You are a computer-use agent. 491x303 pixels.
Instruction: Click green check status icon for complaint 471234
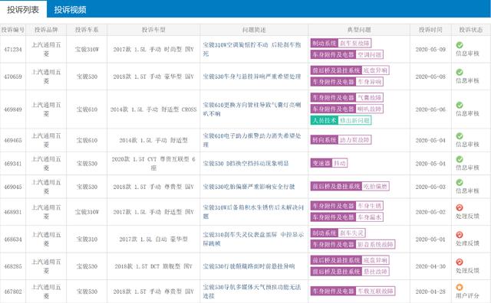tap(460, 45)
